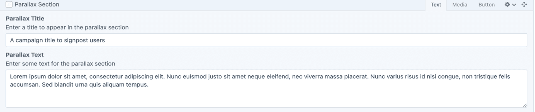Open the Media tab
The width and height of the screenshot is (535, 112).
(x=459, y=5)
